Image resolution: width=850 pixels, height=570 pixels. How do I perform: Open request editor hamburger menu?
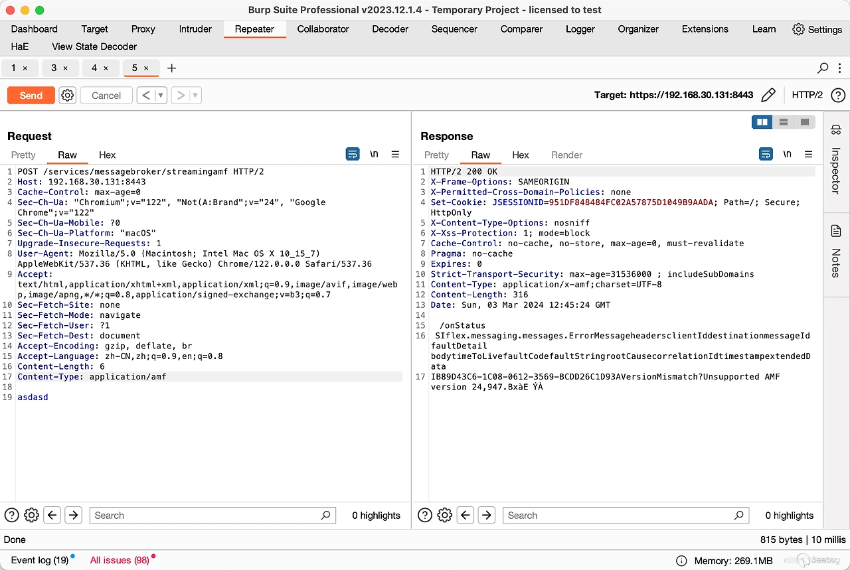pyautogui.click(x=395, y=154)
